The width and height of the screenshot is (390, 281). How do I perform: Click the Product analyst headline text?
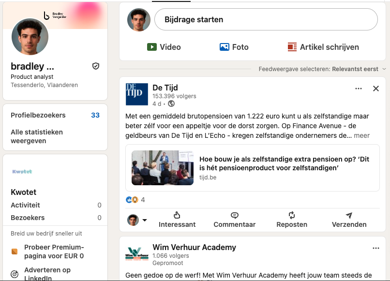(32, 76)
